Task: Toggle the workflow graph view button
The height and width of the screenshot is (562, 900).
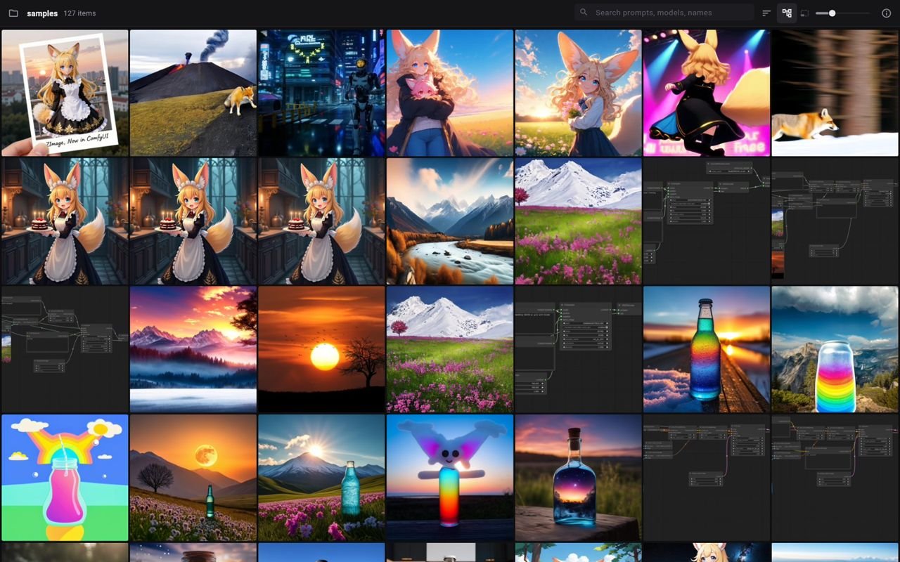Action: (x=787, y=13)
